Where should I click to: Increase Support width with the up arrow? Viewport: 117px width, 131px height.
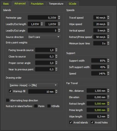point(108,59)
